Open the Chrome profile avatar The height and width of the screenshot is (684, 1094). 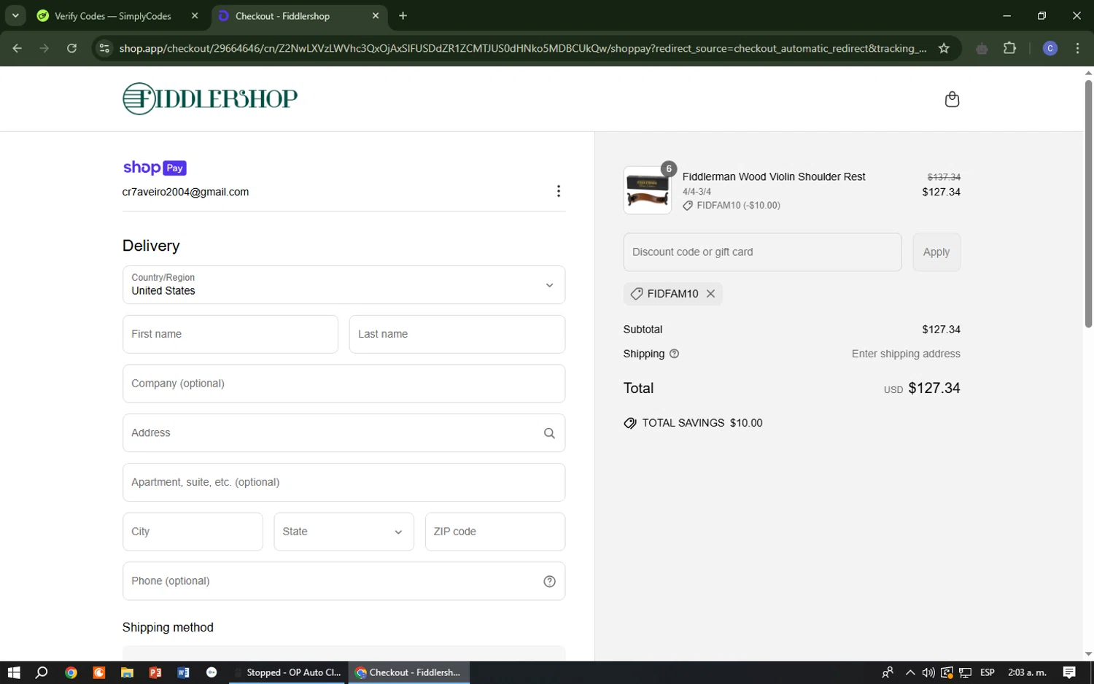click(x=1050, y=48)
